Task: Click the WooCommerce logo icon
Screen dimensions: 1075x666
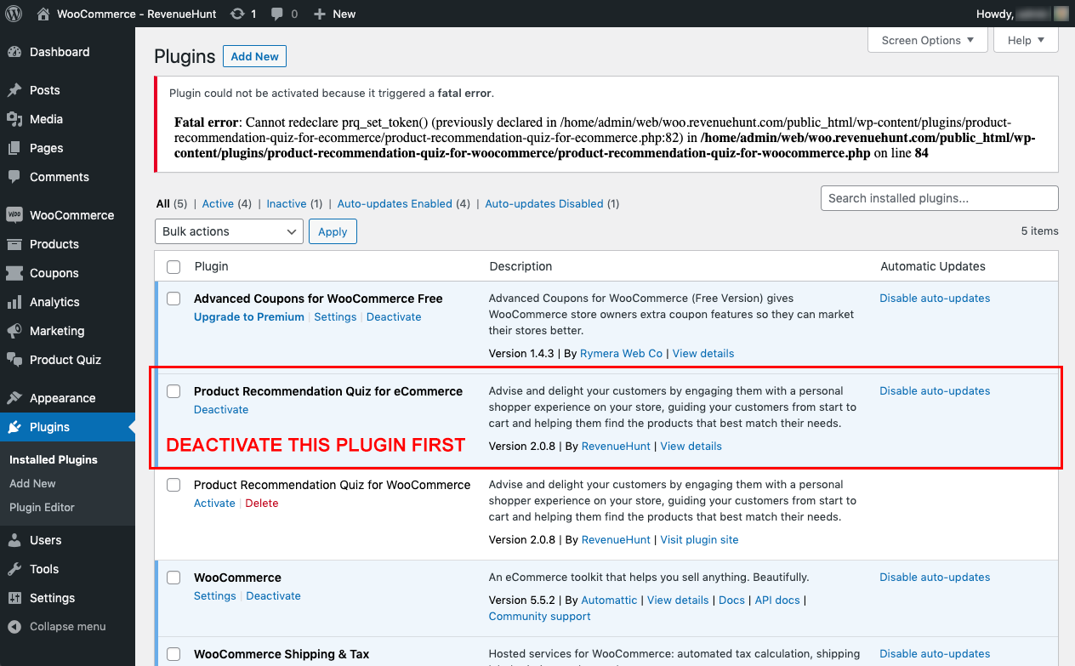Action: pos(14,215)
